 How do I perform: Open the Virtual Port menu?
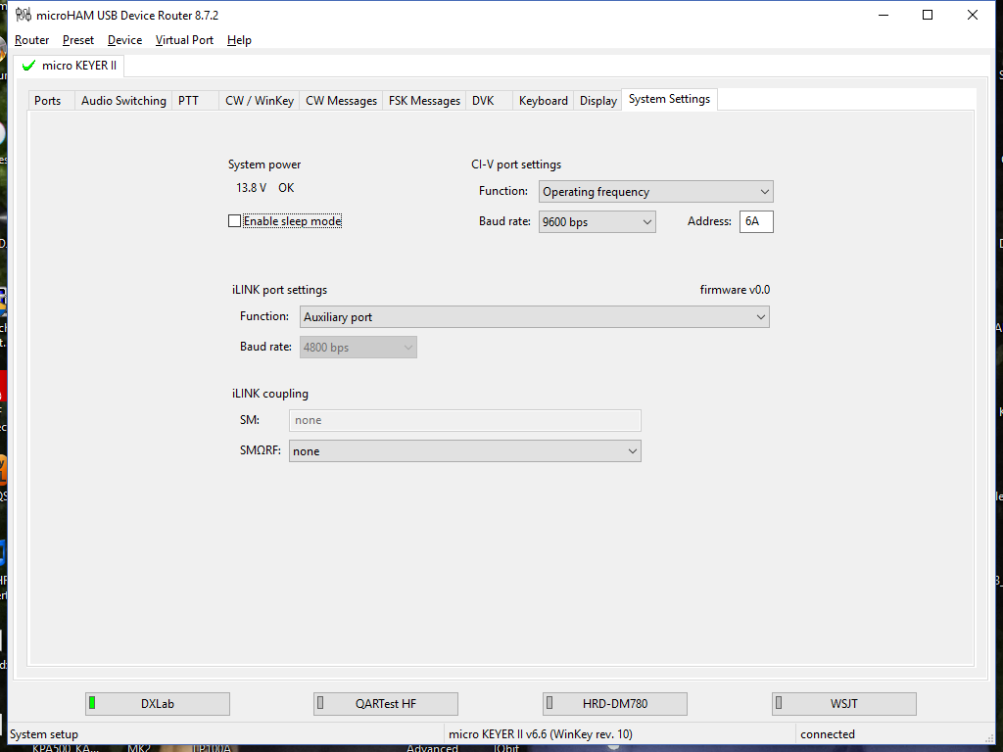click(184, 40)
